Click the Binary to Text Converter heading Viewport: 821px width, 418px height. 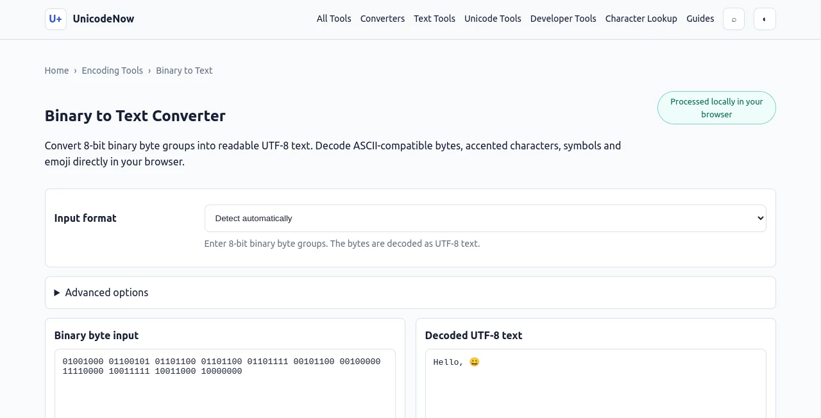click(x=135, y=116)
